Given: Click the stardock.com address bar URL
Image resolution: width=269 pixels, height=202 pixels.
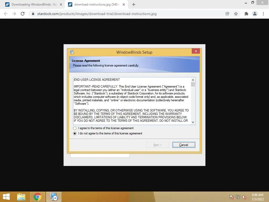Looking at the screenshot, I should [97, 14].
